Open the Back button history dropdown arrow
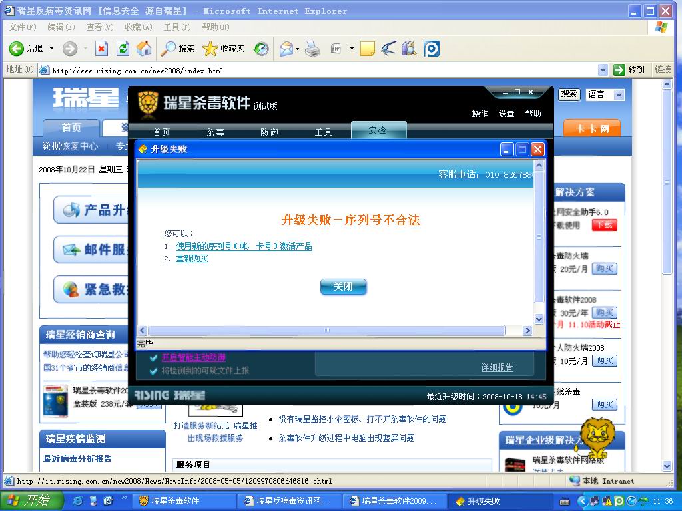 pyautogui.click(x=51, y=48)
